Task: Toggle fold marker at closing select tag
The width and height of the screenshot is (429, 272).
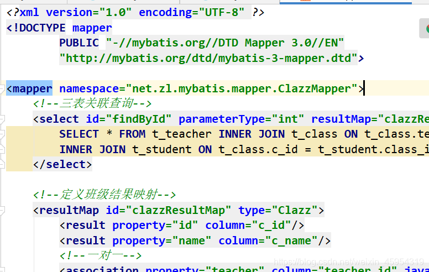Action: [2, 164]
